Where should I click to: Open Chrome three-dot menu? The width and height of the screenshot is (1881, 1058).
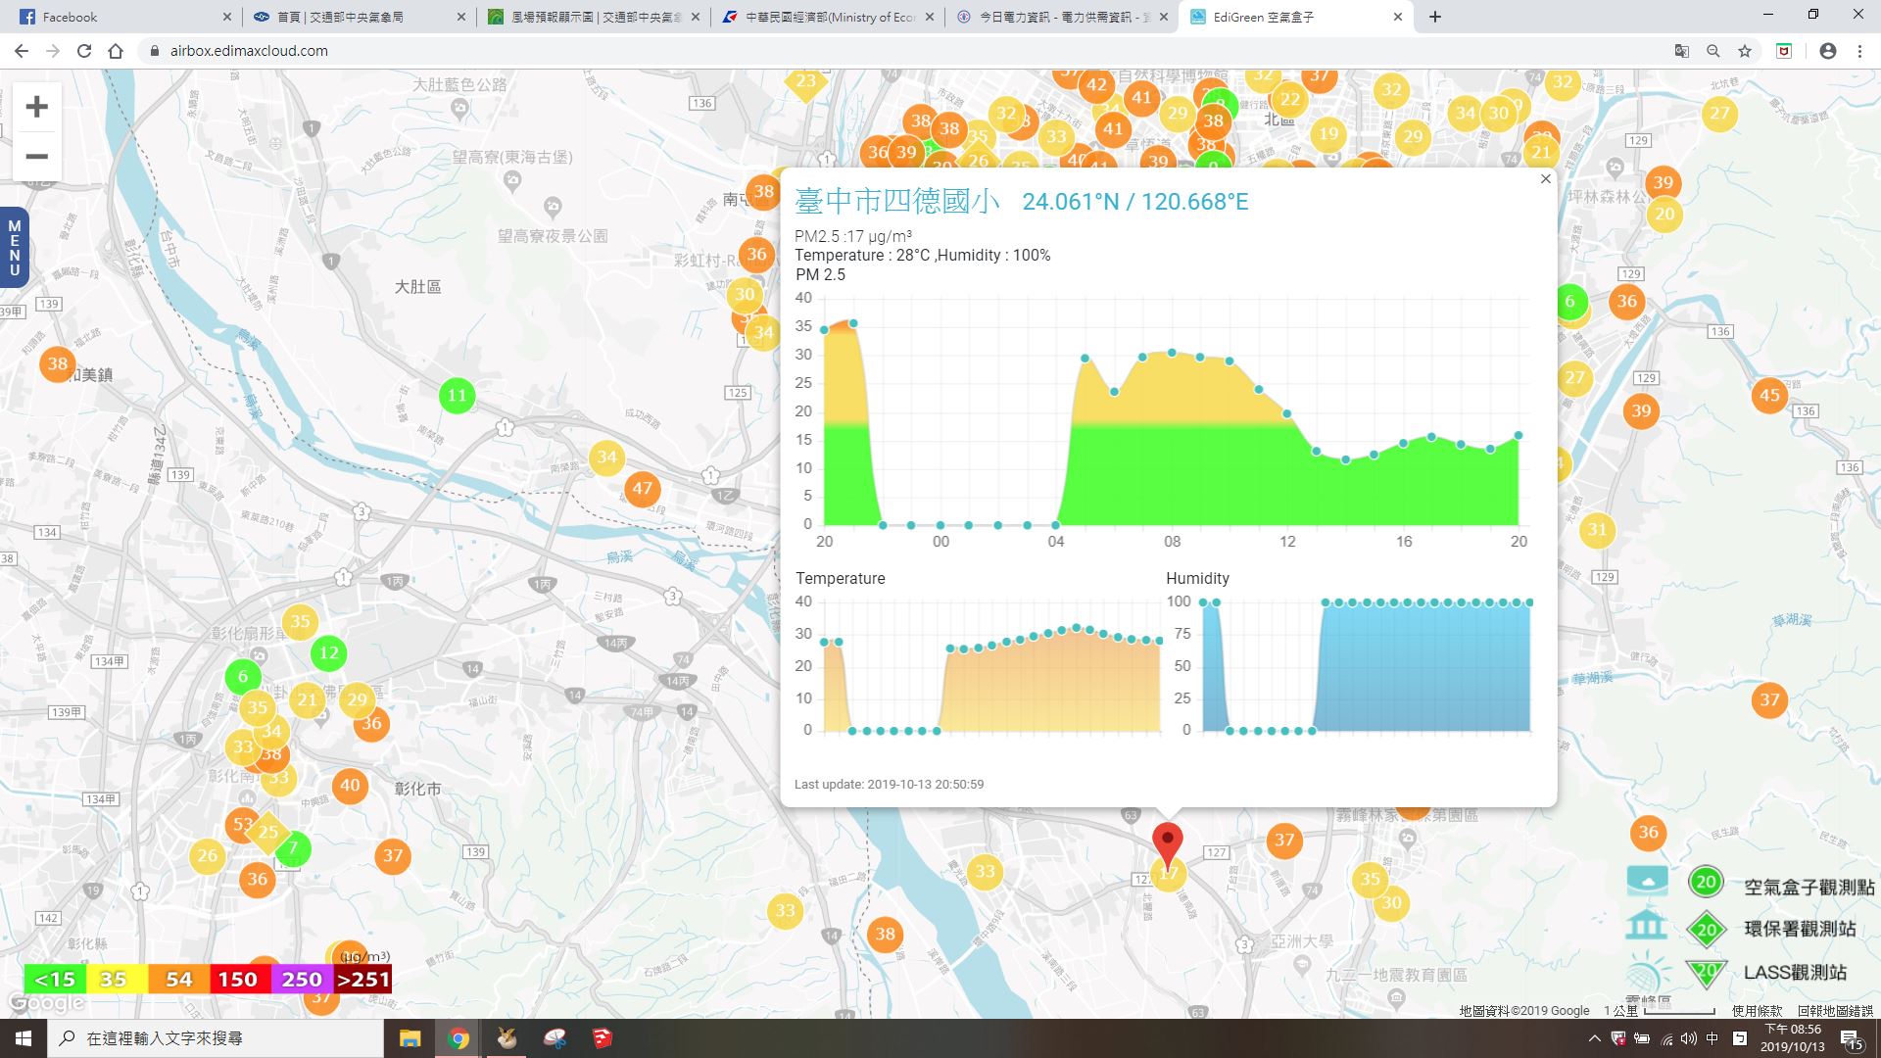(x=1859, y=51)
